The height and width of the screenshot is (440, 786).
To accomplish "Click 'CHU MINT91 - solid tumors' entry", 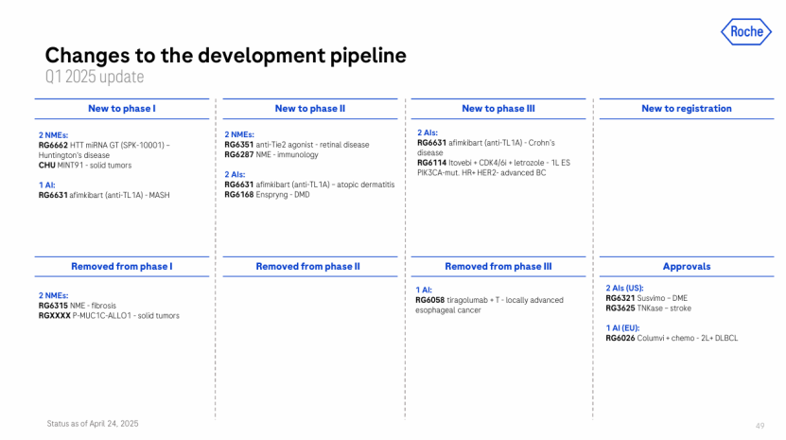I will pos(85,165).
